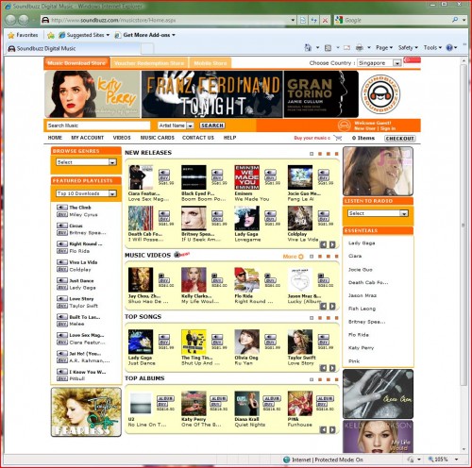
Task: Click Lady Gaga in Essentials list
Action: (x=362, y=243)
